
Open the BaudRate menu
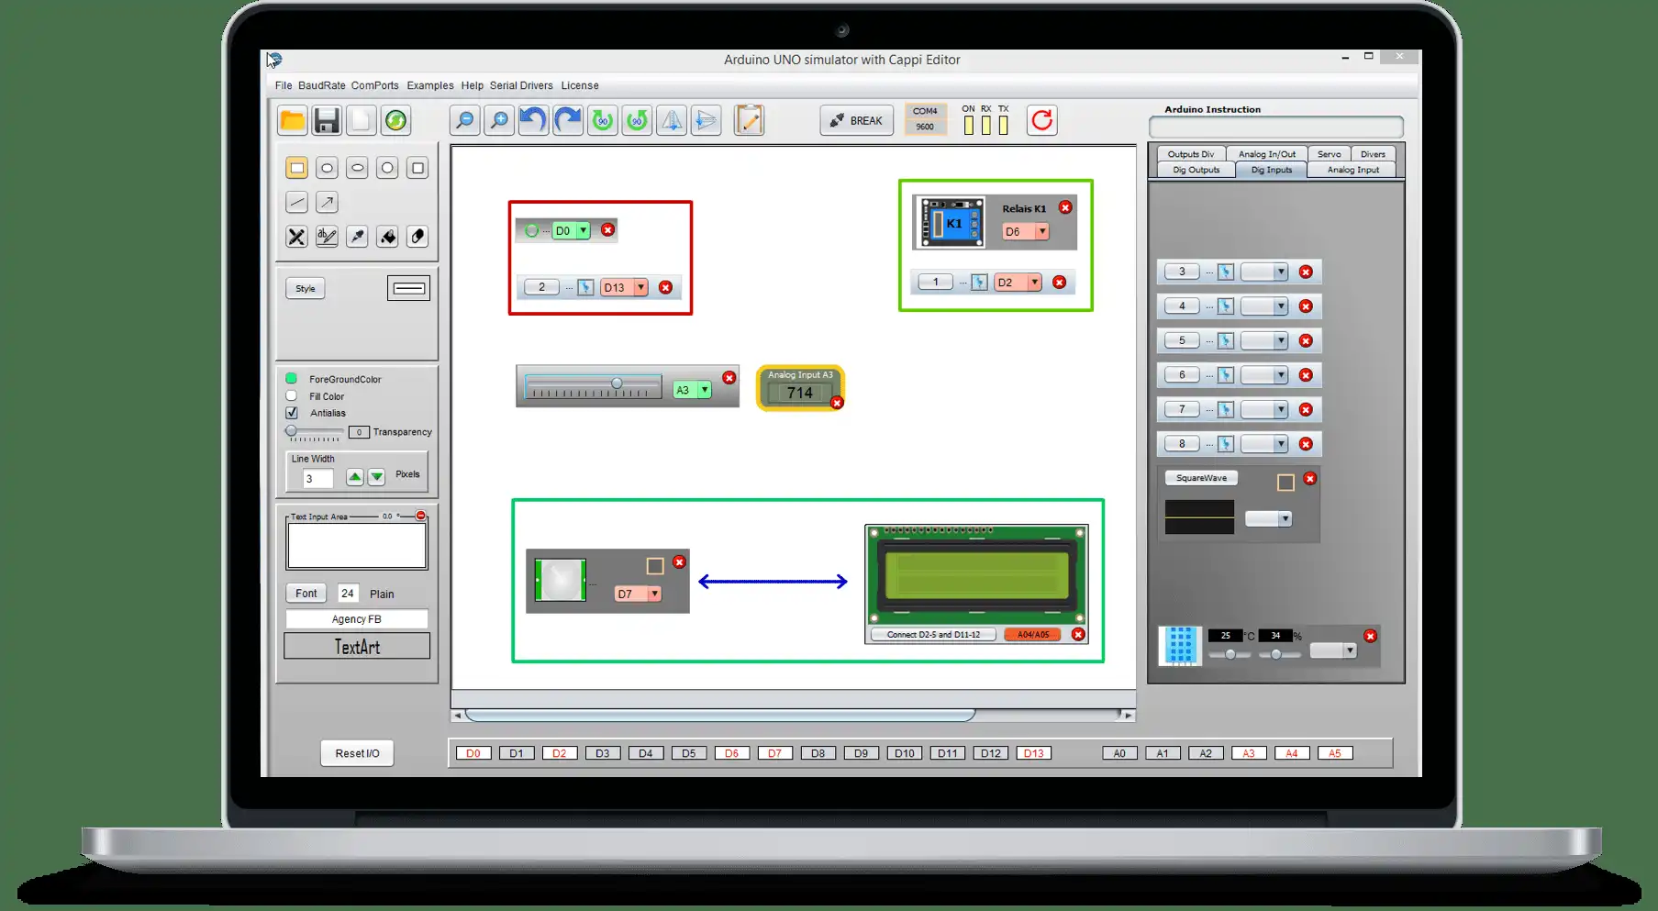point(322,85)
